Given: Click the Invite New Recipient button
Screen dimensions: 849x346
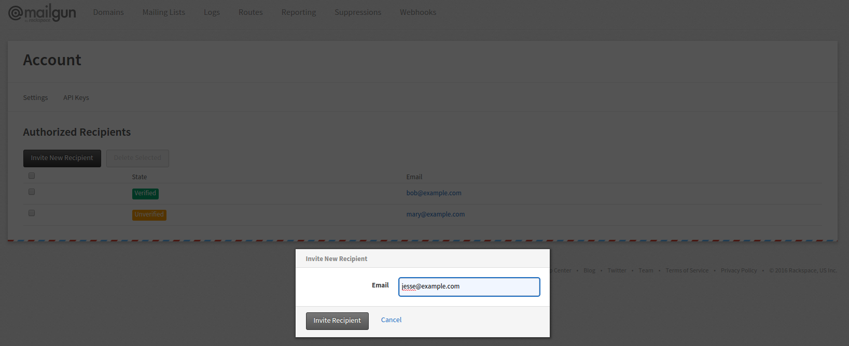Looking at the screenshot, I should [x=62, y=158].
